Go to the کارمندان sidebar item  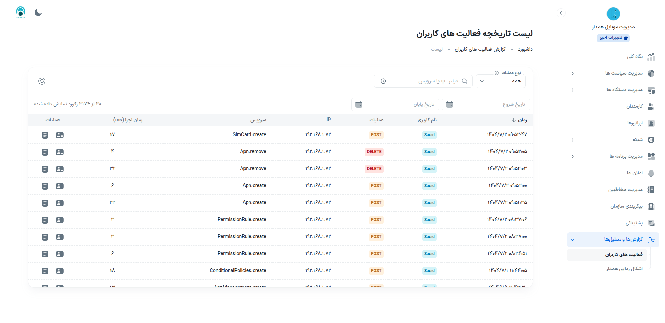634,106
